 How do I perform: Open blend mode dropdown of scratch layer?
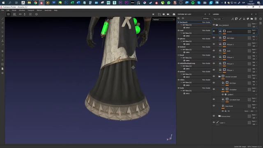(254, 30)
